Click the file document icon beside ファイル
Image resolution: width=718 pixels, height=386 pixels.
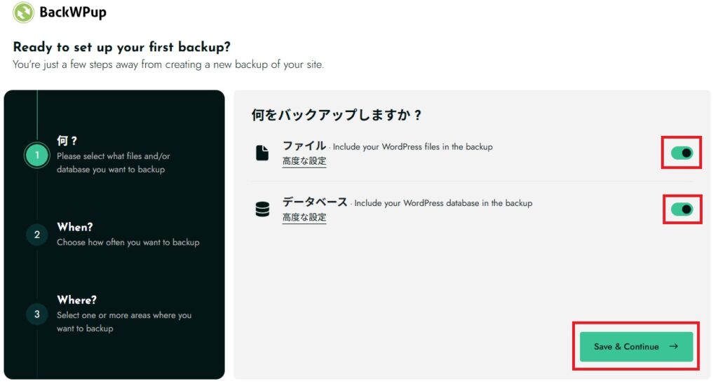pos(262,153)
